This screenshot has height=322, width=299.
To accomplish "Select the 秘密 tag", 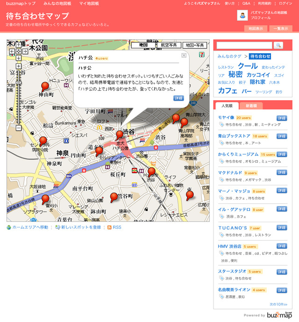I will 235,75.
